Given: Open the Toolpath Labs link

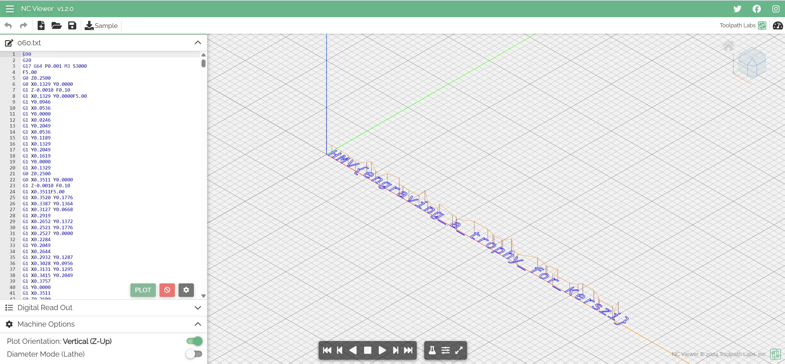Looking at the screenshot, I should (x=743, y=25).
